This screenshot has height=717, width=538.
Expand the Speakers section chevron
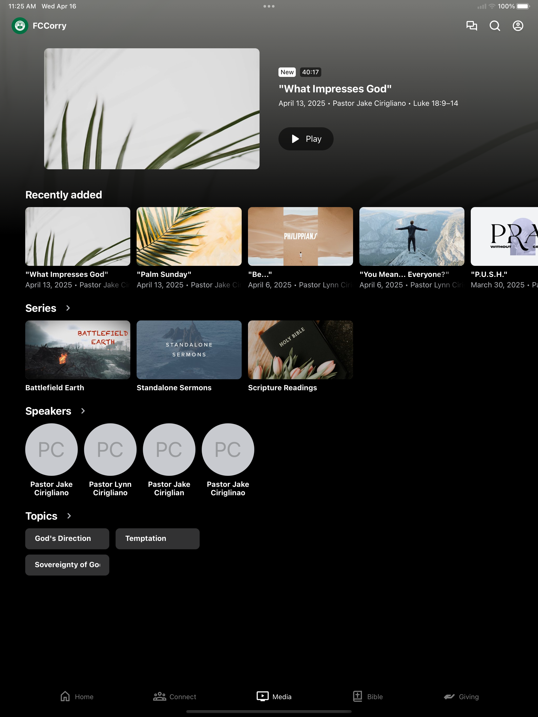point(83,411)
